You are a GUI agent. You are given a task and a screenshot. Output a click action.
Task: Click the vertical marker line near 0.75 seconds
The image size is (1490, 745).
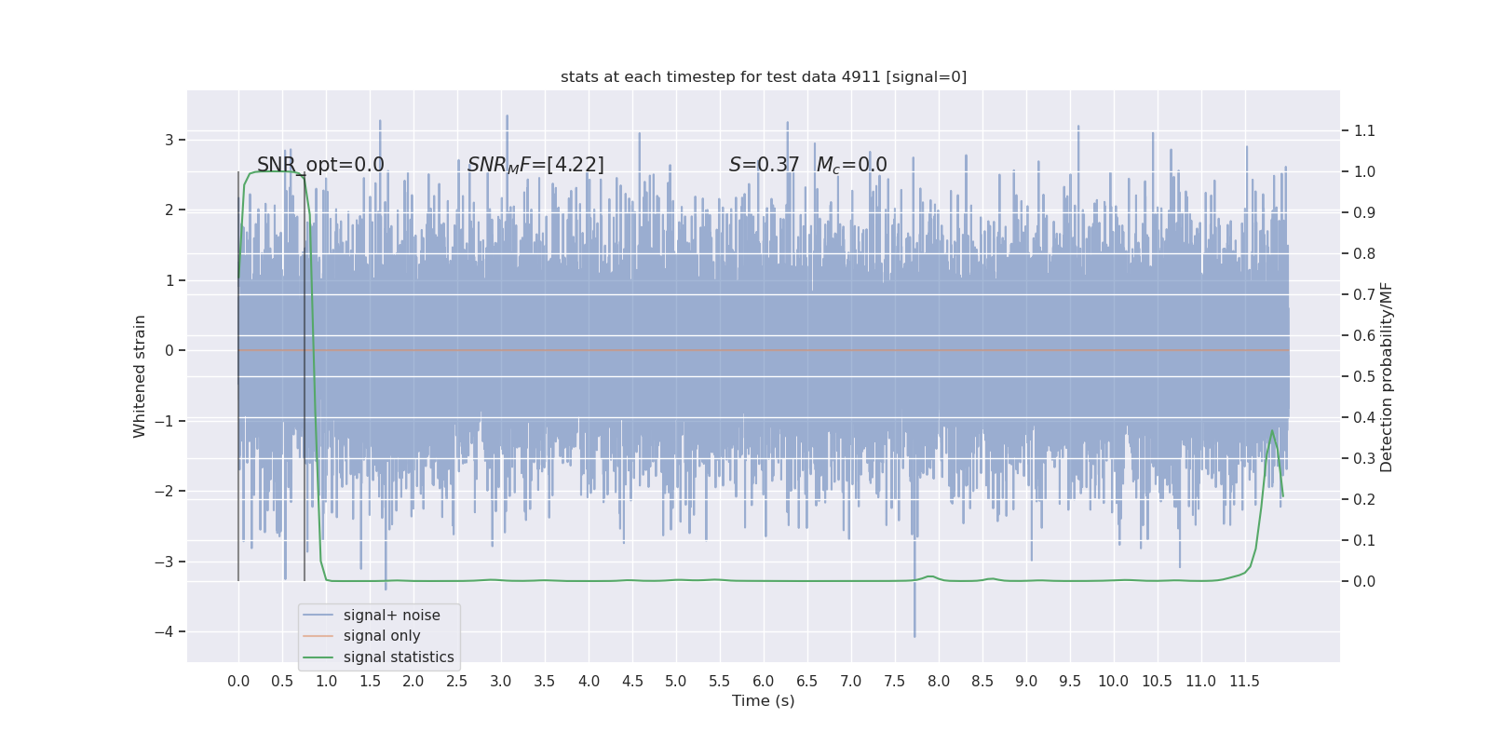pos(305,376)
